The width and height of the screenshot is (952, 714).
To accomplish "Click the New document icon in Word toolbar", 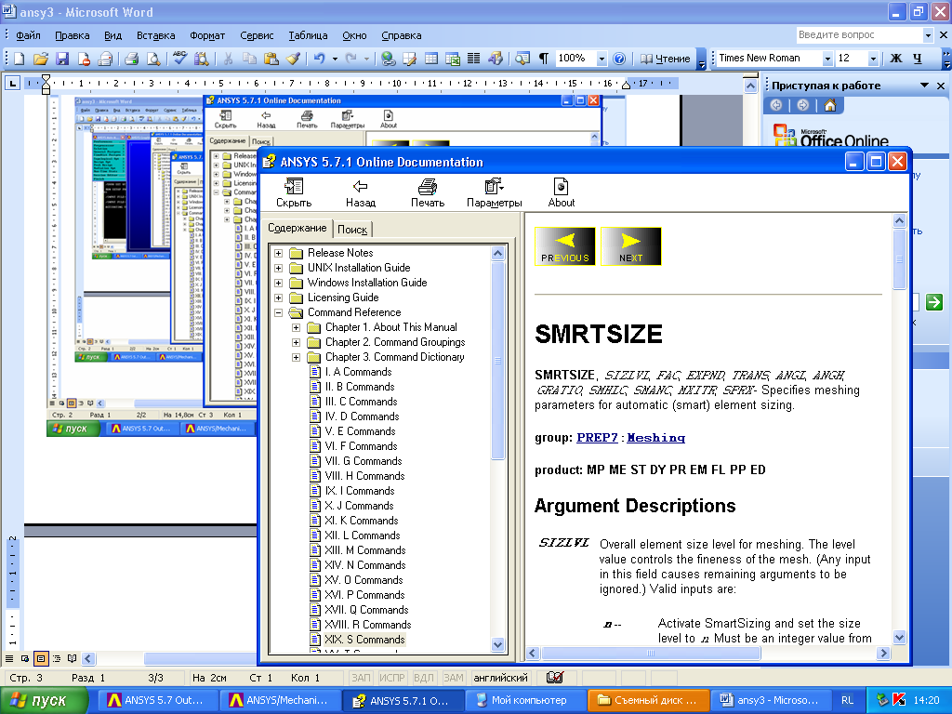I will click(19, 59).
